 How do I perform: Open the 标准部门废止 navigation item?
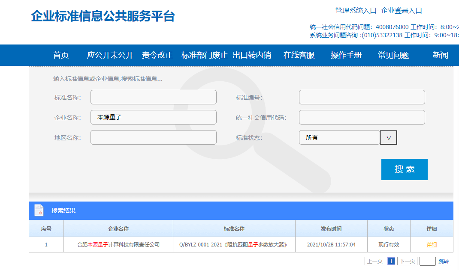[205, 55]
